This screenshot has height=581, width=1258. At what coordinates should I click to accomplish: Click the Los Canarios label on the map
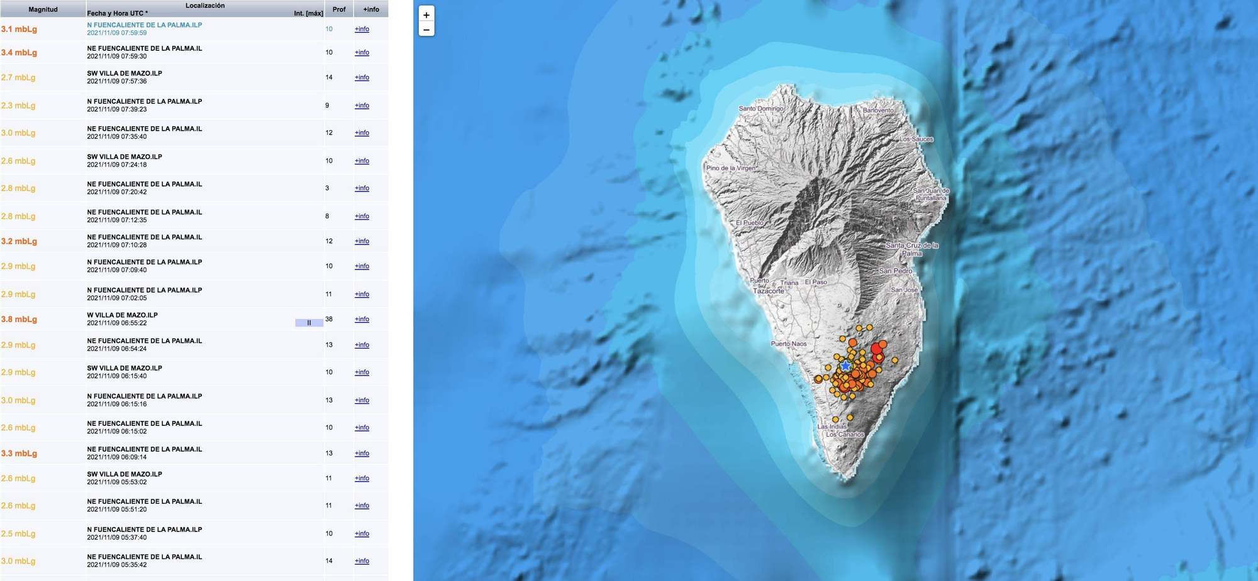(x=845, y=435)
